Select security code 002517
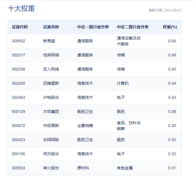Image resolution: width=194 pixels, height=186 pixels. coord(18,55)
